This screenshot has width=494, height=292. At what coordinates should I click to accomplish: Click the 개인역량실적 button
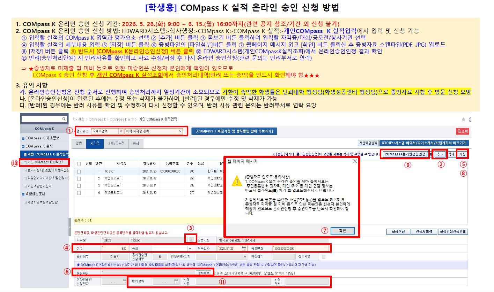click(368, 143)
